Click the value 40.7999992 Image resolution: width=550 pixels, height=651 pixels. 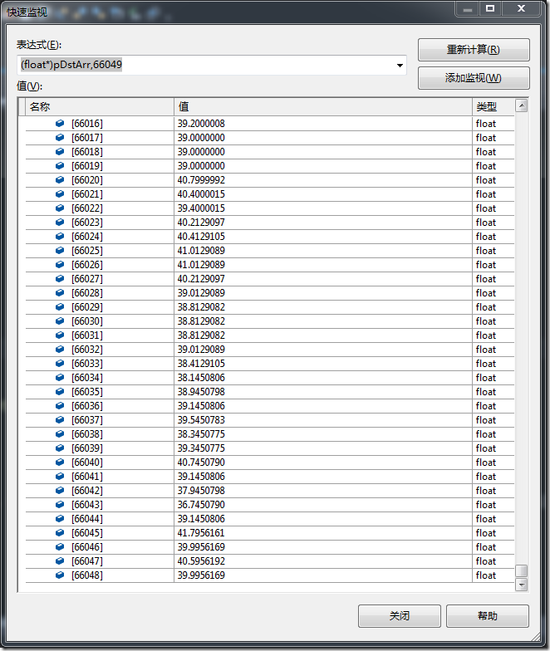(x=201, y=179)
